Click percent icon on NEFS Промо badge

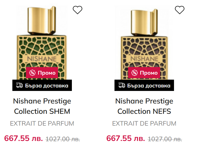135,73
